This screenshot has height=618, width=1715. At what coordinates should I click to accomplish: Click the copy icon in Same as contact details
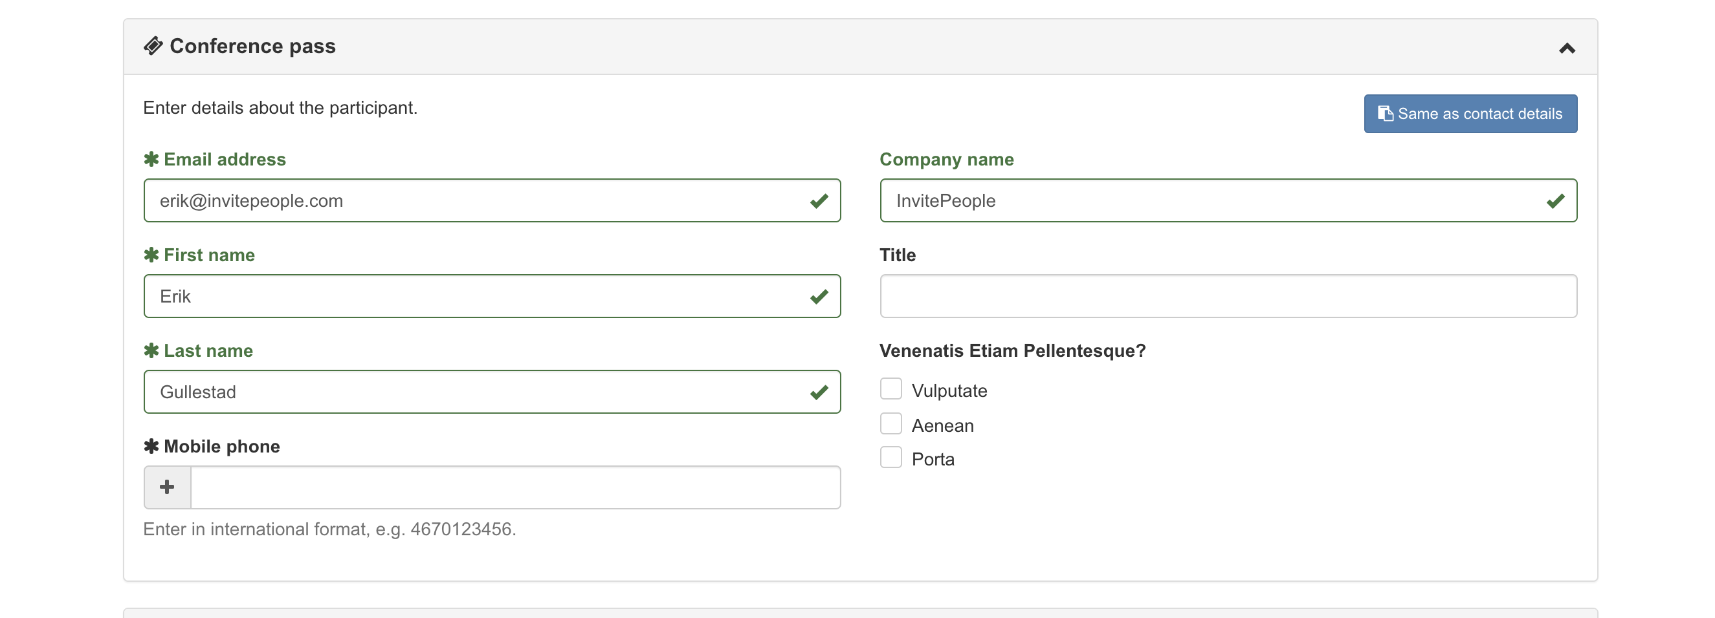pyautogui.click(x=1386, y=114)
